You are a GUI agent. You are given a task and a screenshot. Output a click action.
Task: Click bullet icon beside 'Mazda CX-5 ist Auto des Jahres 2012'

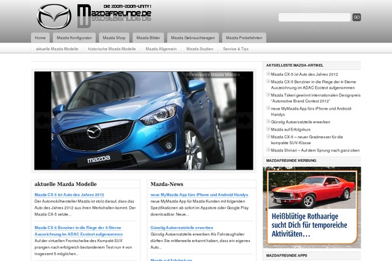click(x=268, y=74)
